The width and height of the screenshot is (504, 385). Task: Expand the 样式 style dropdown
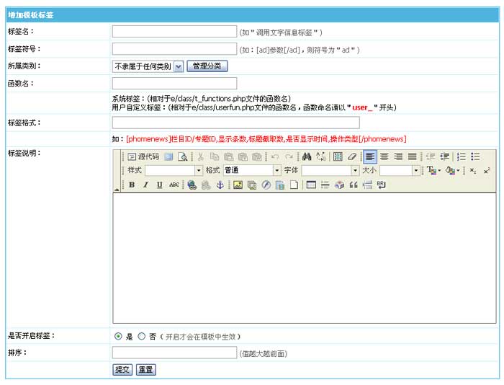pyautogui.click(x=199, y=171)
